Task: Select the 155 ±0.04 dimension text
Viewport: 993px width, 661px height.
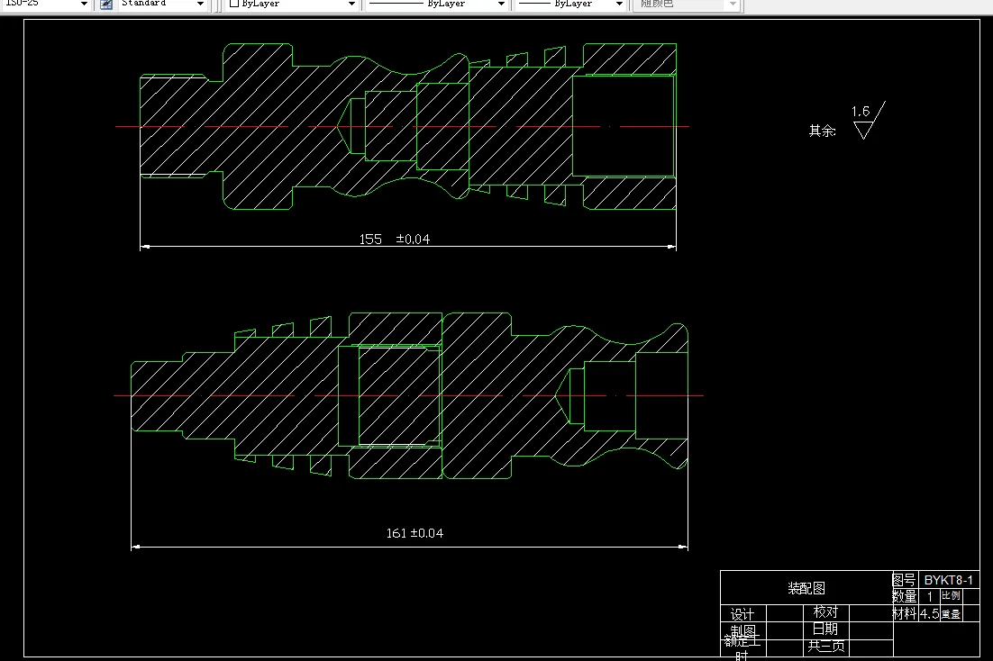Action: pos(395,240)
